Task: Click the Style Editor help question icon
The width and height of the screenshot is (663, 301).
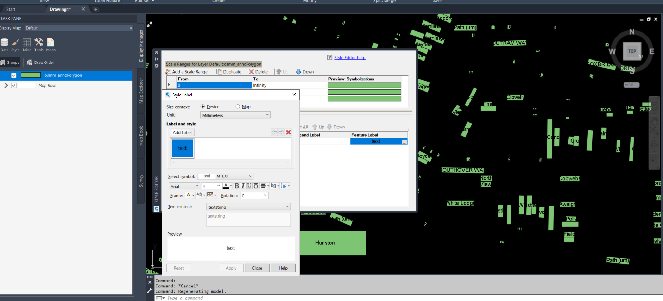Action: pyautogui.click(x=330, y=58)
